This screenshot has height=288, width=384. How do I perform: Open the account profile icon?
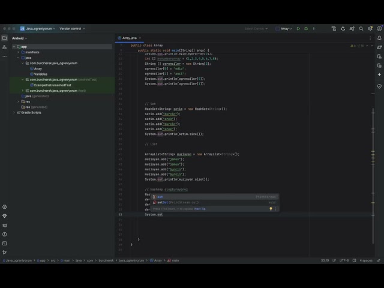[x=379, y=29]
